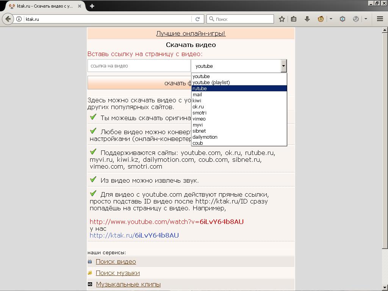Expand the arrow next to the monkey icon
The width and height of the screenshot is (388, 291).
[x=331, y=19]
